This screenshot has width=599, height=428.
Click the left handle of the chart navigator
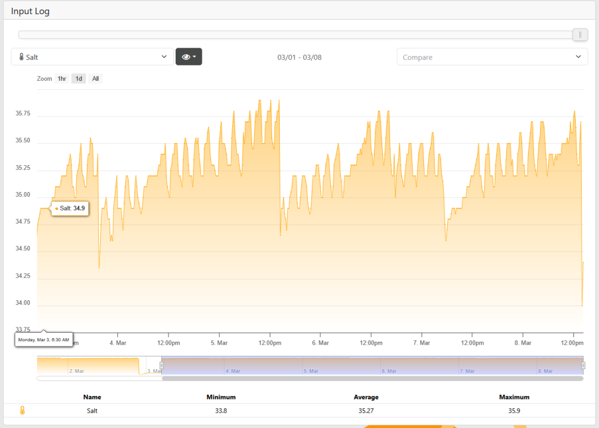point(161,365)
